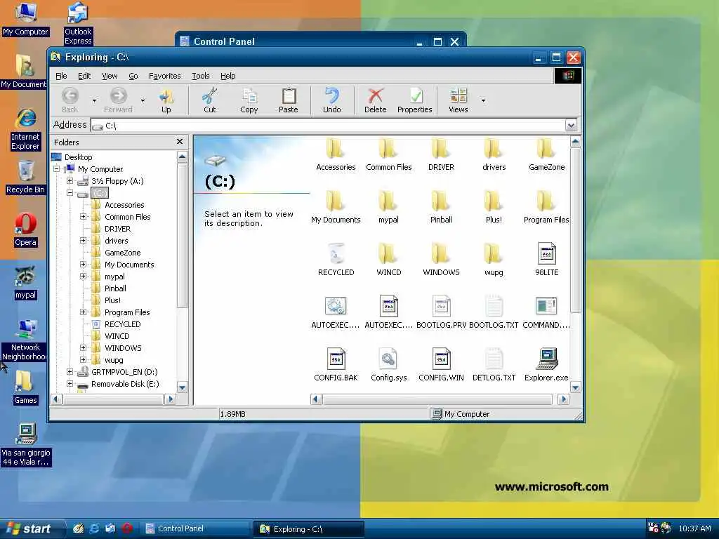The height and width of the screenshot is (539, 719).
Task: Click the Paste clipboard icon
Action: click(289, 95)
